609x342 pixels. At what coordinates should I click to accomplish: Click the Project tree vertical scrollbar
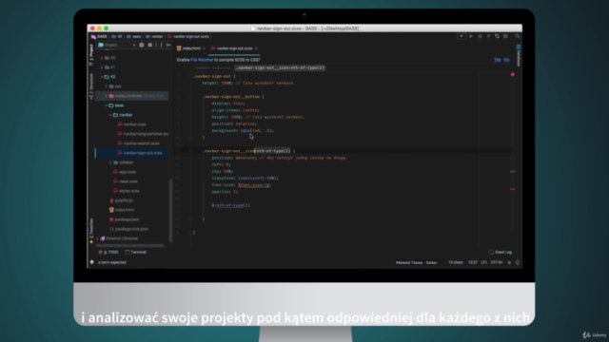(x=170, y=211)
